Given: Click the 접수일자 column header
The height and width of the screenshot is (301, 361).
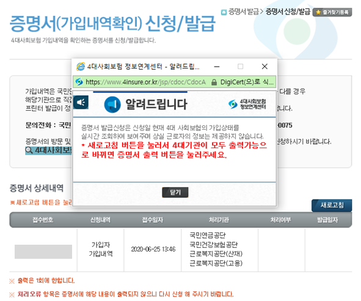Looking at the screenshot, I should (x=153, y=220).
